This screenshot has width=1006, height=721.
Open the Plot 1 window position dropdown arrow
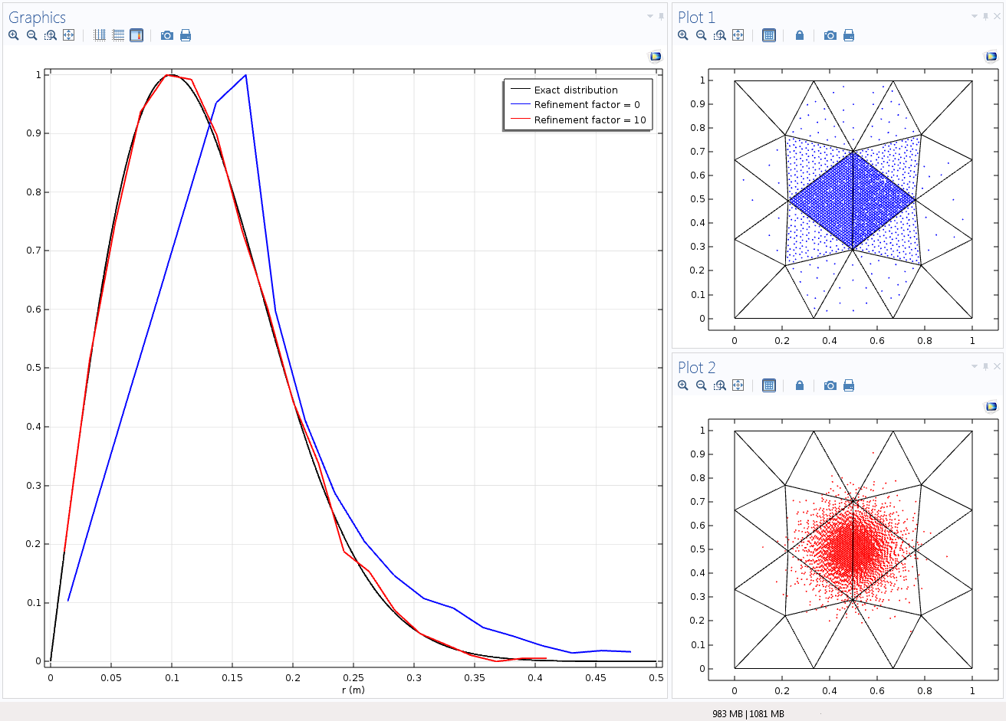tap(975, 16)
